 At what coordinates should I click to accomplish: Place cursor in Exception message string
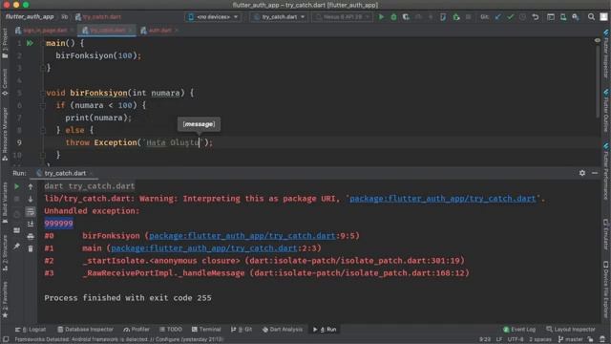click(x=172, y=142)
